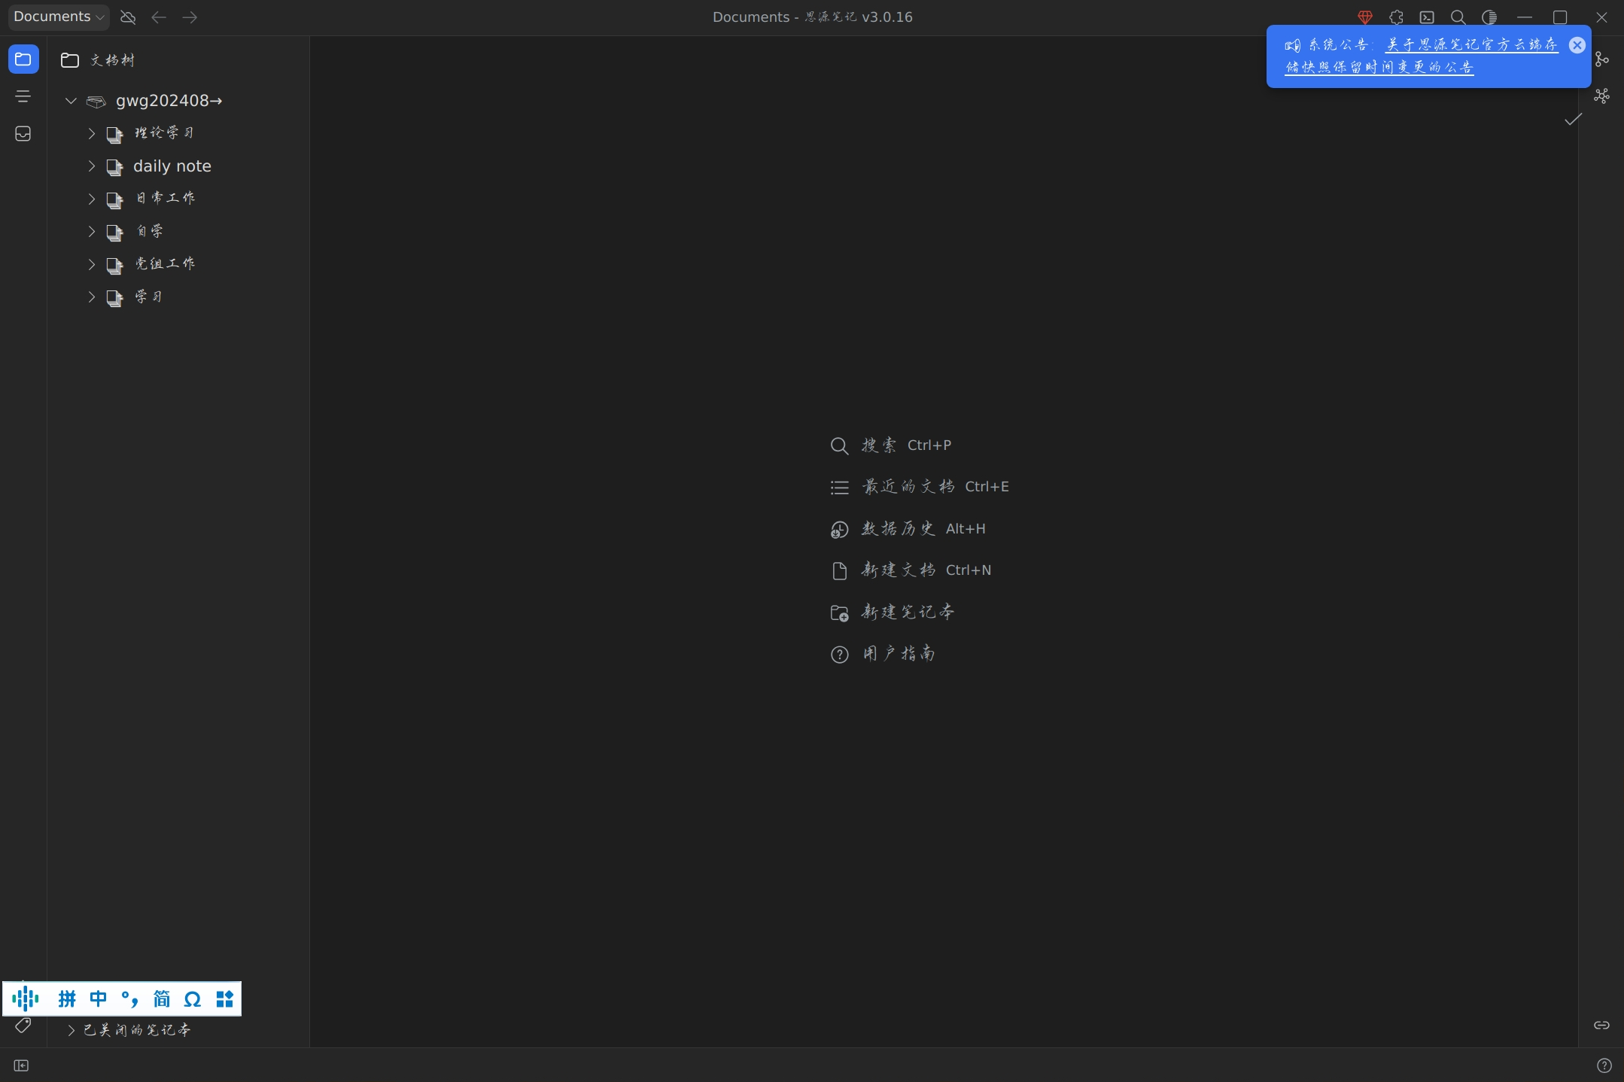Open the plugins puzzle icon in top bar
This screenshot has height=1082, width=1624.
click(1396, 17)
